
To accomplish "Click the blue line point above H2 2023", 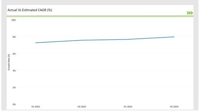I will [82, 40].
